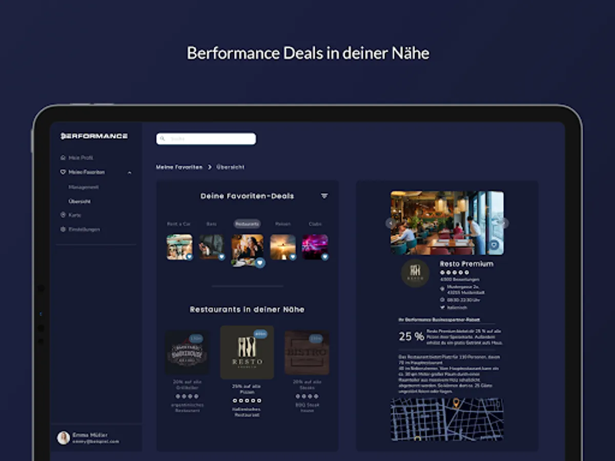
Task: Click the home icon beside Mein Profil
Action: pyautogui.click(x=63, y=158)
